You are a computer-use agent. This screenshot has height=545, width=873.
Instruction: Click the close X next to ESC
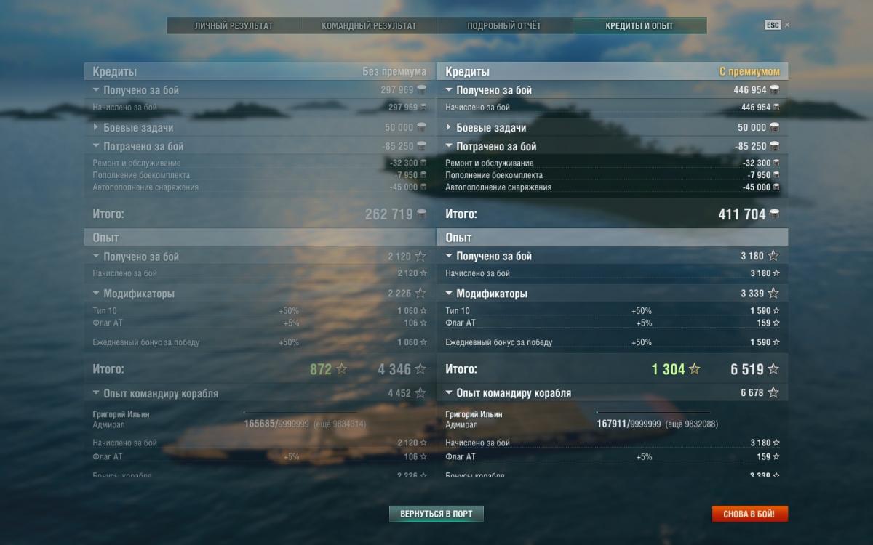pos(787,25)
